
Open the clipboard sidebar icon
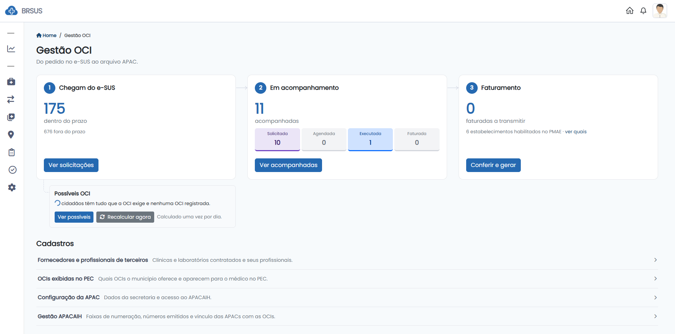(x=12, y=152)
